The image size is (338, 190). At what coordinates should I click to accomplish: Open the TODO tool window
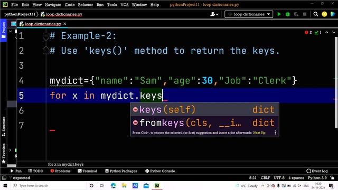[x=36, y=171]
